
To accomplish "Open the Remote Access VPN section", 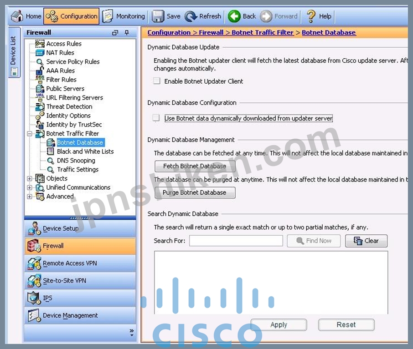I will [x=80, y=263].
